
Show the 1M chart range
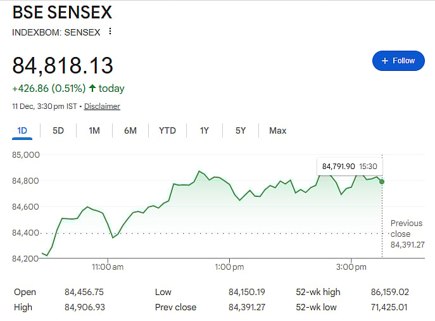[x=94, y=130]
